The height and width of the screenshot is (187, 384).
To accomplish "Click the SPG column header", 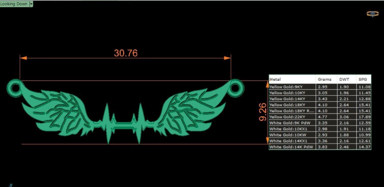I will click(362, 80).
